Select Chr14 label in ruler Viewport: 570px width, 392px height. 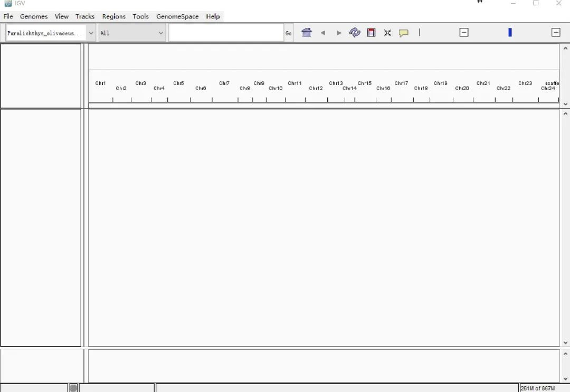[350, 88]
